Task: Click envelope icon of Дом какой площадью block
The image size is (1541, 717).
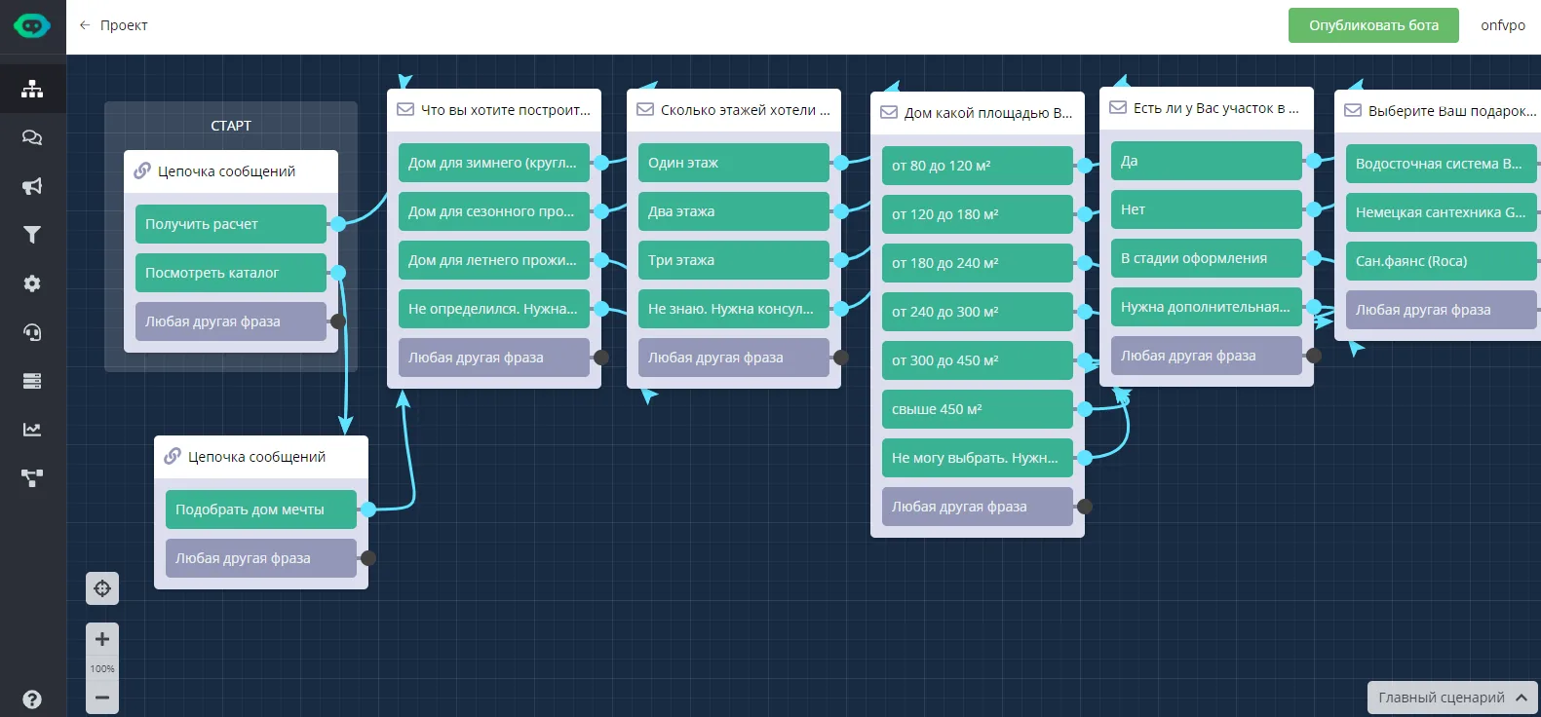Action: click(x=889, y=113)
